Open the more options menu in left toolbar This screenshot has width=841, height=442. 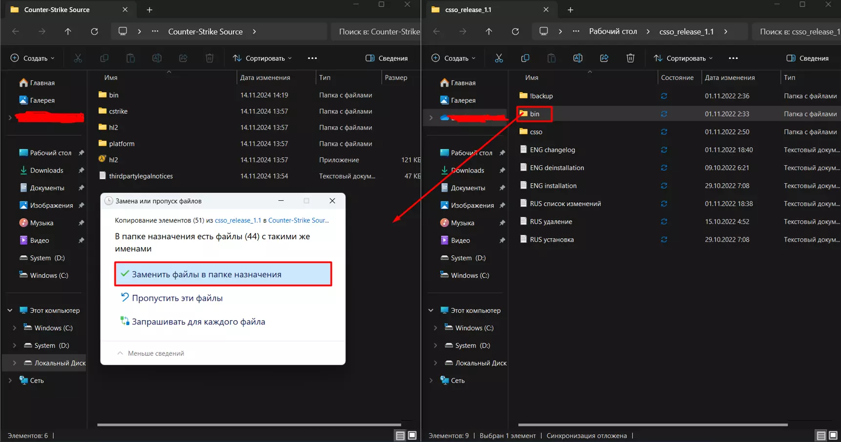point(312,58)
